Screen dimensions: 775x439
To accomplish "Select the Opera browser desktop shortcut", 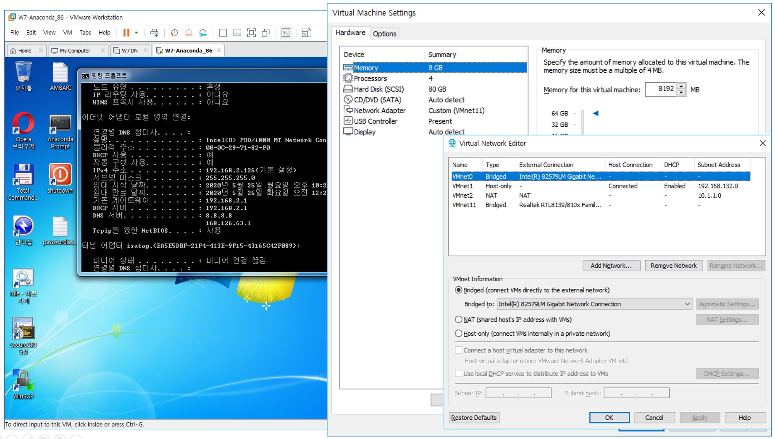I will [x=24, y=131].
